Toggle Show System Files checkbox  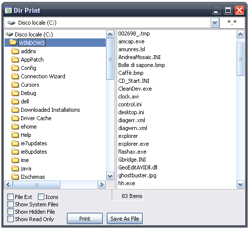[10, 204]
